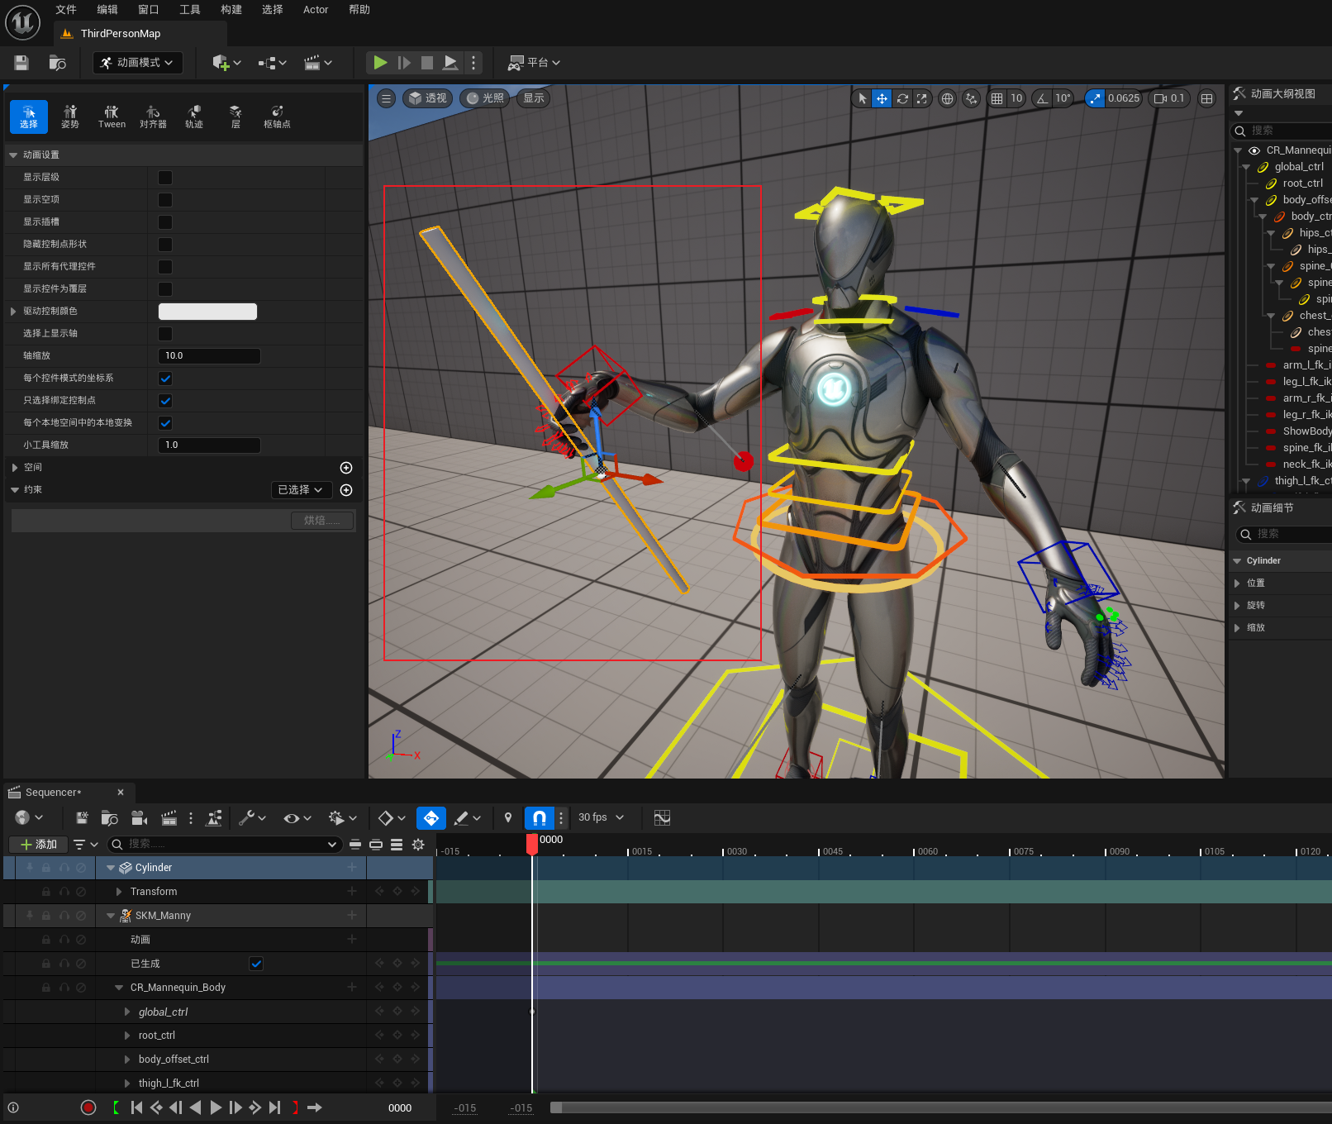Viewport: 1332px width, 1124px height.
Task: Click the Sequencer record button
Action: (88, 1107)
